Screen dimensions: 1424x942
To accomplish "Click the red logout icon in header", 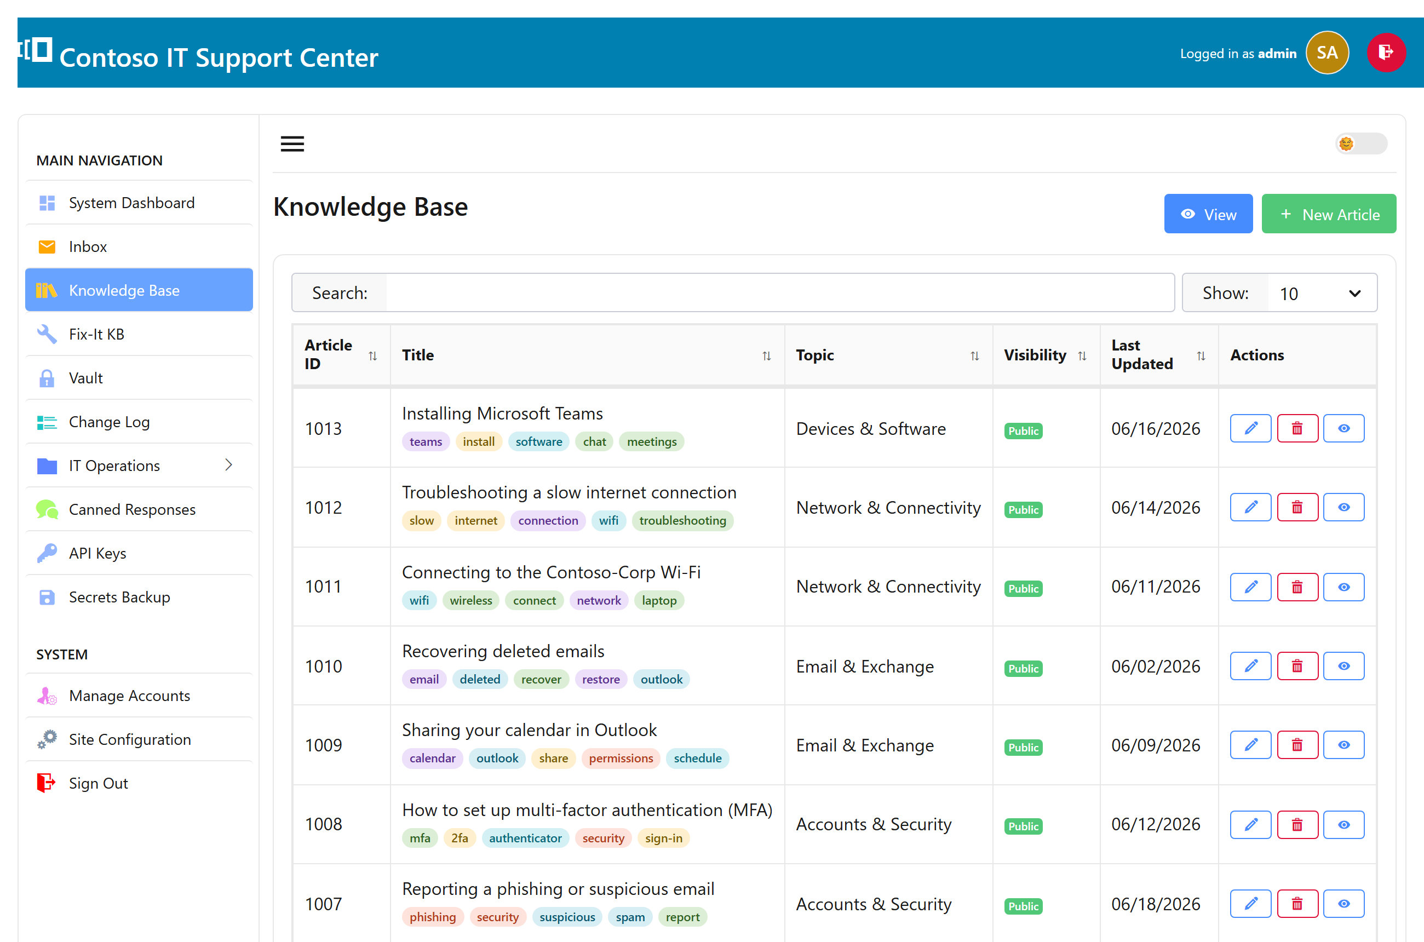I will click(x=1386, y=53).
